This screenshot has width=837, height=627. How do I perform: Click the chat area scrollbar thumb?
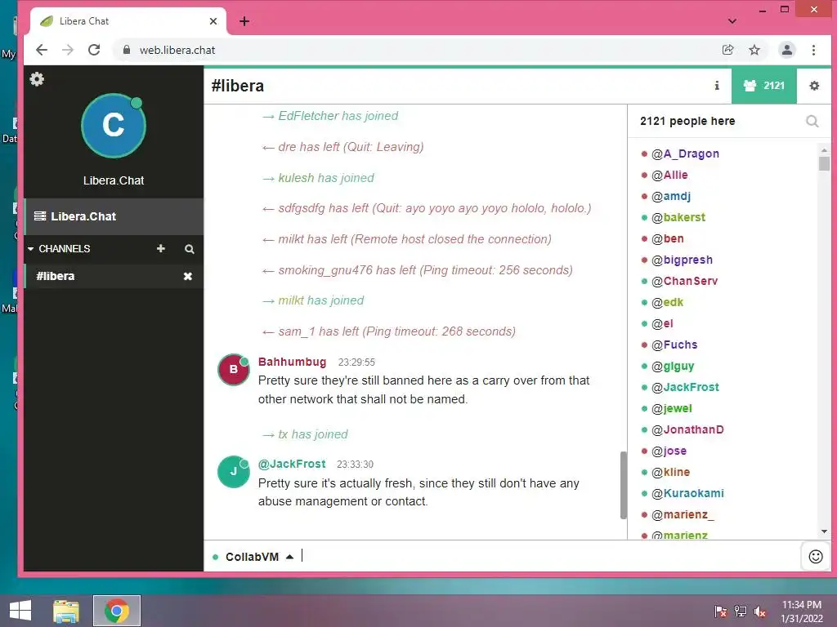tap(623, 485)
